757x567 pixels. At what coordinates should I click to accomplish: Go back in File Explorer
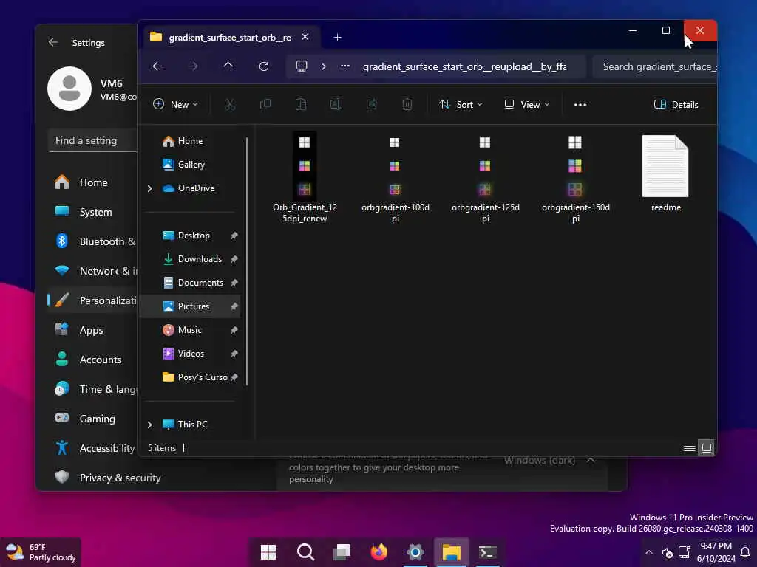(x=157, y=66)
